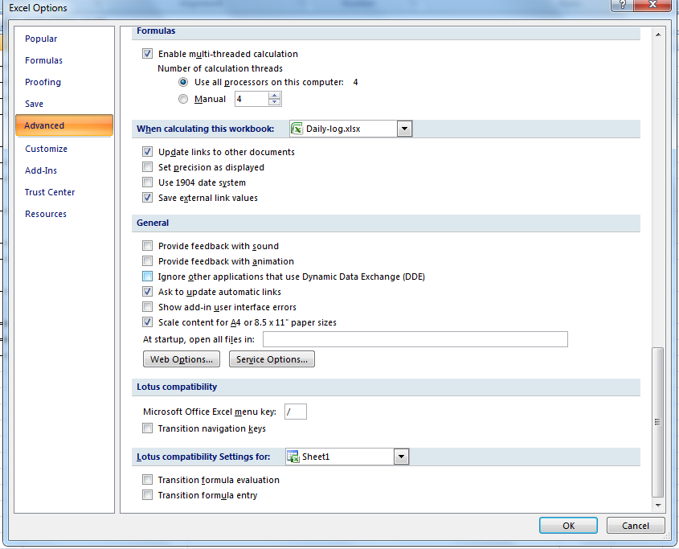Enable Transition formula evaluation
Viewport: 679px width, 549px height.
click(147, 480)
